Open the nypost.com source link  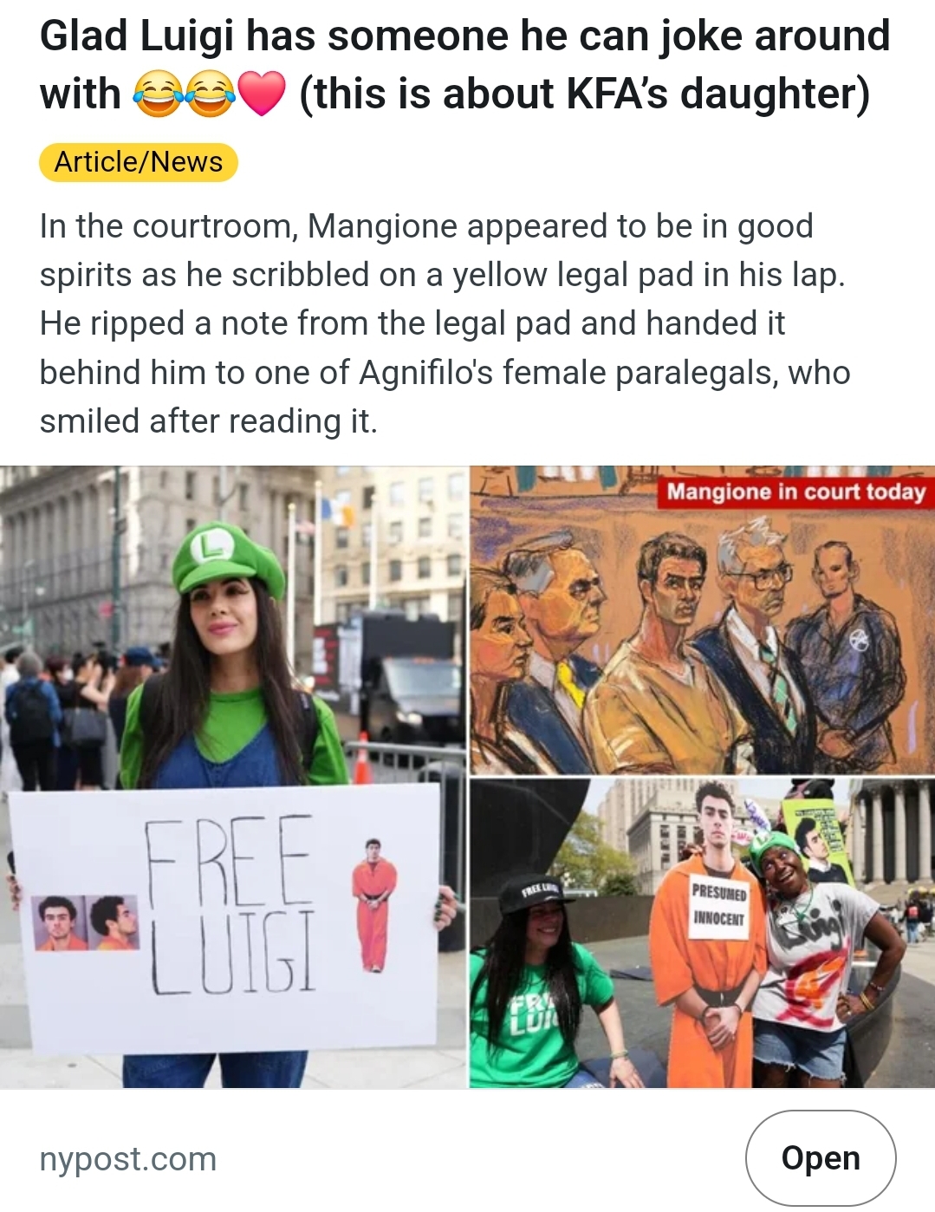pyautogui.click(x=128, y=1158)
